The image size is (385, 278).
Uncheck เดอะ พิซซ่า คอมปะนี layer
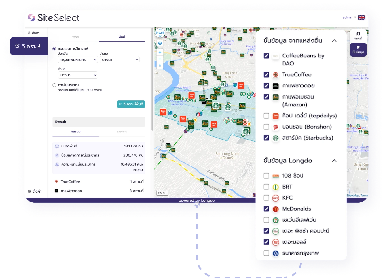tap(266, 231)
